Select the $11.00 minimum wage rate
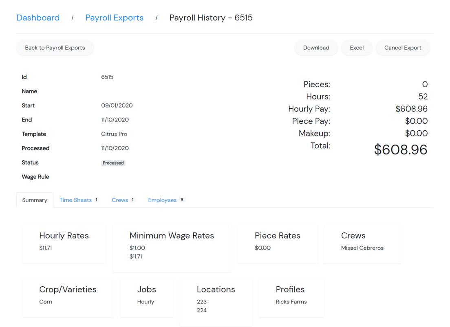The image size is (450, 327). (x=137, y=248)
